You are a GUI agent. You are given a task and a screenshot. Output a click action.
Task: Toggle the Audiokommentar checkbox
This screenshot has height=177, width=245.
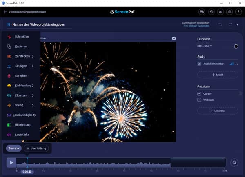[x=199, y=64]
